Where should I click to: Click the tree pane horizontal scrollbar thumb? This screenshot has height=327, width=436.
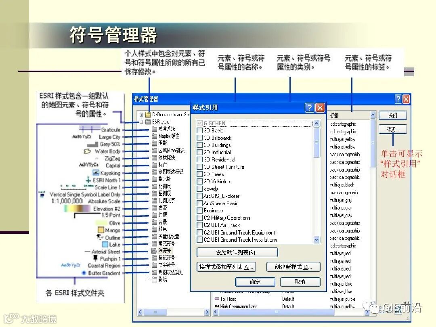click(x=155, y=312)
